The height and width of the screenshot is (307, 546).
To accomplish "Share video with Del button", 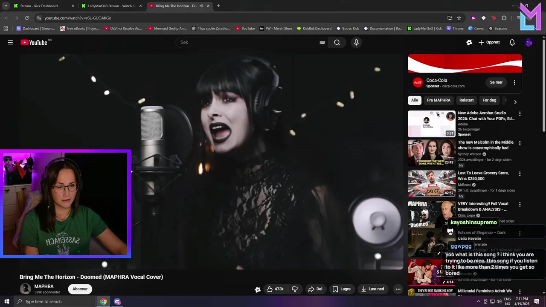I will [x=315, y=289].
